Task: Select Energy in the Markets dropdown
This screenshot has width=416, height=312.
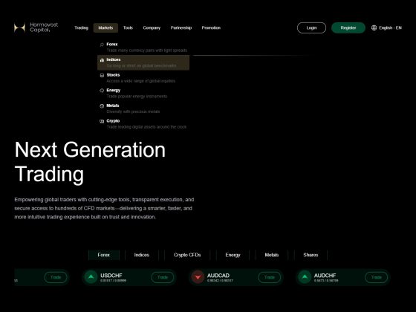Action: [x=143, y=93]
